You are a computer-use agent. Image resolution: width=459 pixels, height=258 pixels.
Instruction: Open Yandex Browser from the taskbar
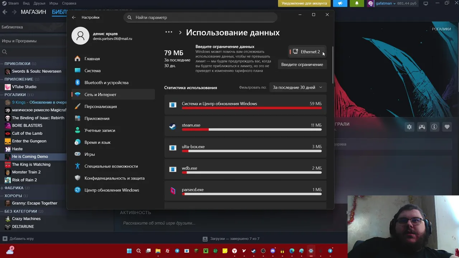click(235, 251)
